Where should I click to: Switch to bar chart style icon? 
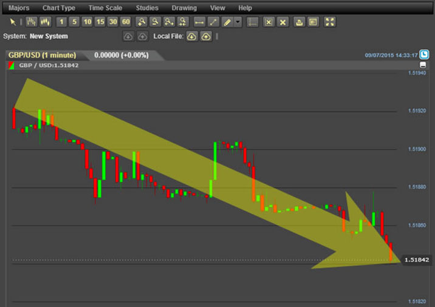[32, 22]
